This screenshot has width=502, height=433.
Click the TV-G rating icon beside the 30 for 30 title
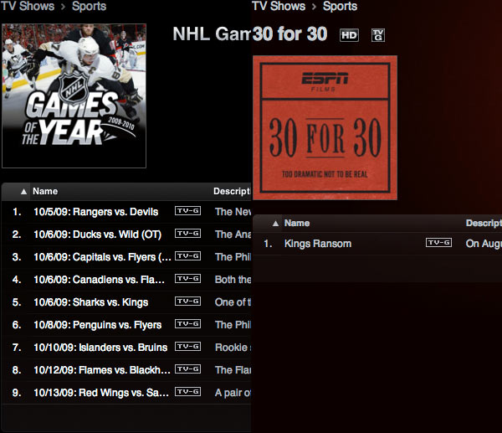[x=377, y=35]
